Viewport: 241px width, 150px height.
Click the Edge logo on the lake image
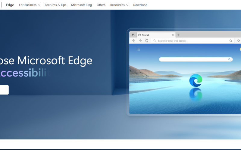(x=196, y=80)
